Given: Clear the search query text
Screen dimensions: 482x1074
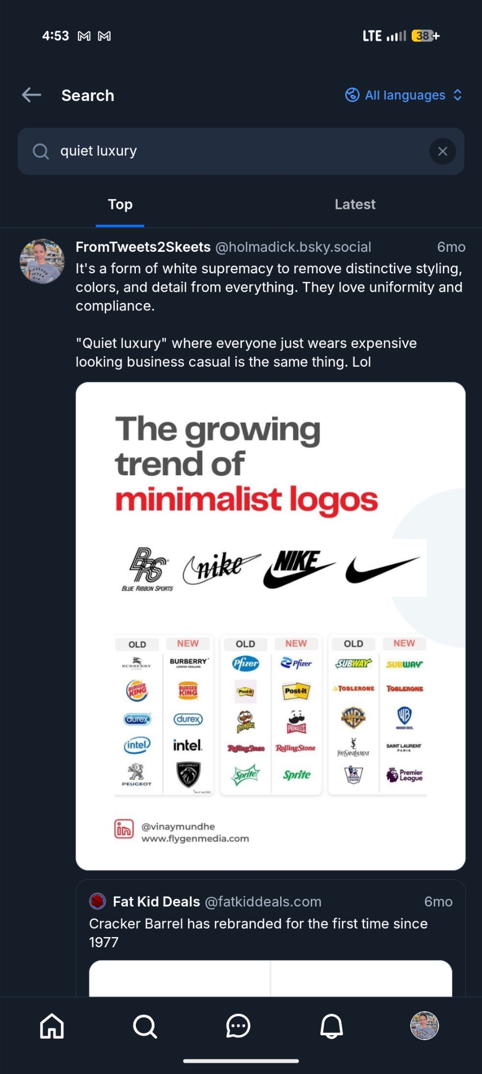Looking at the screenshot, I should click(x=442, y=151).
